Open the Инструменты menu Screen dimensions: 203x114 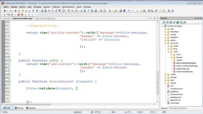pos(69,7)
